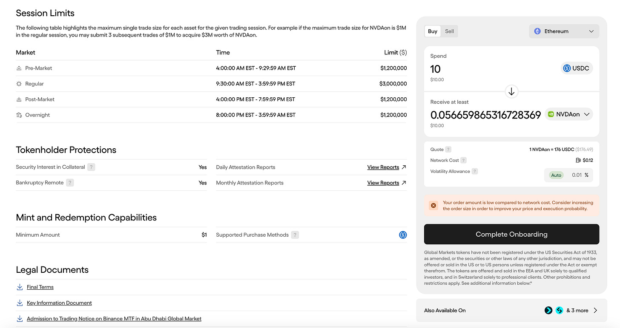Click Supported Purchase Methods help icon
The image size is (620, 328).
[295, 235]
